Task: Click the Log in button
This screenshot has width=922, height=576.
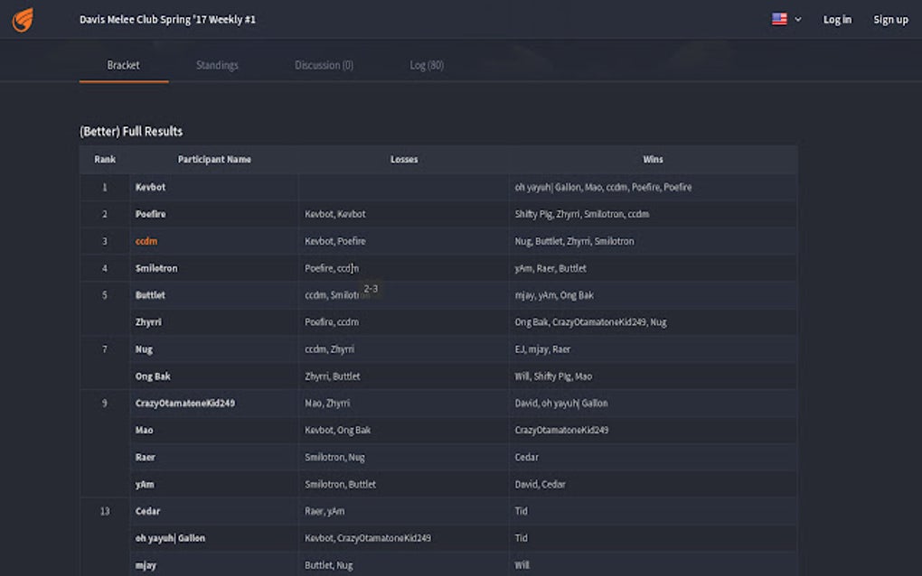Action: click(836, 18)
